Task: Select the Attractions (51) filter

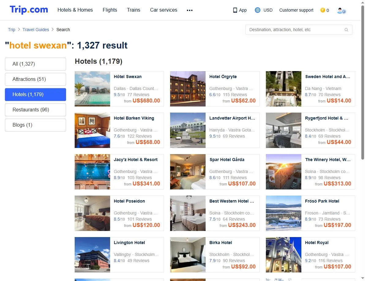Action: (x=35, y=79)
